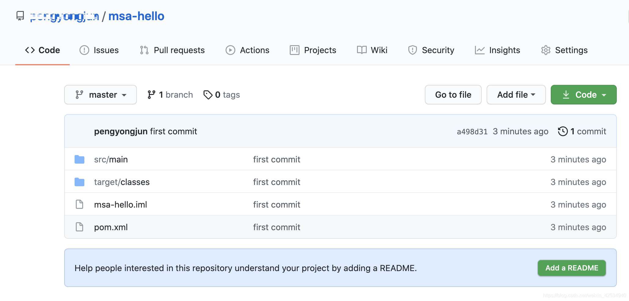Switch to the Code tab
Screen dimensions: 629x301
coord(42,50)
